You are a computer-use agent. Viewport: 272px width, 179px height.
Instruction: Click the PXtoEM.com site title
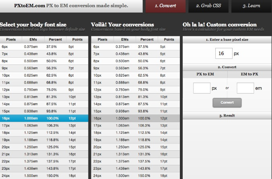coord(29,6)
